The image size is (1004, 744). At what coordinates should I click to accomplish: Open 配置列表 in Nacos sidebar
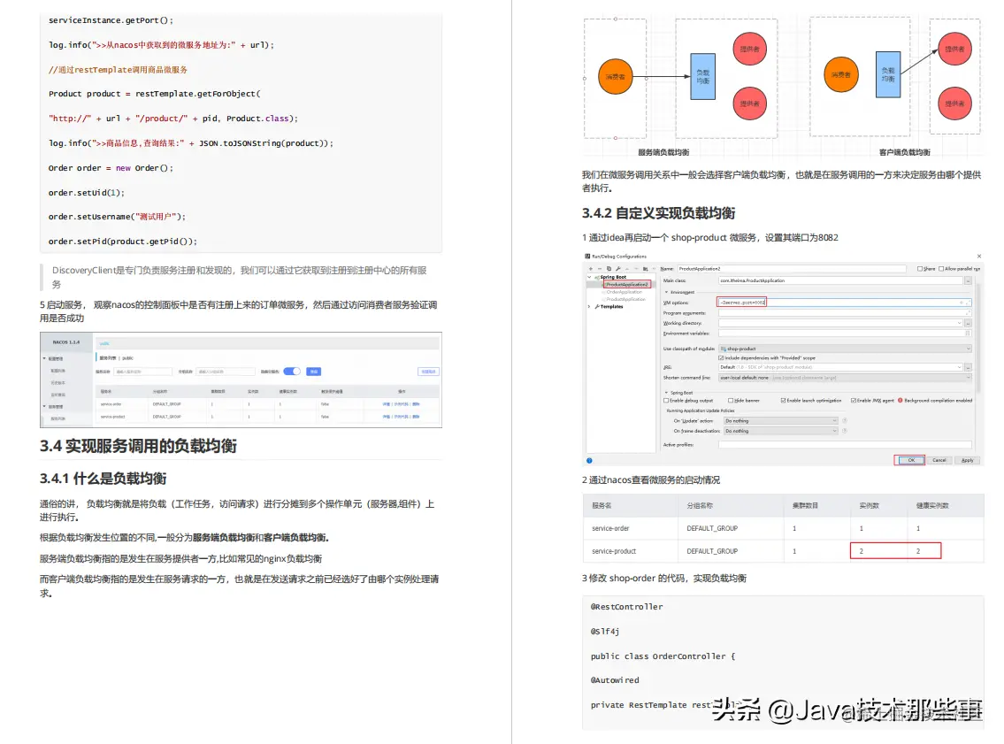coord(57,371)
